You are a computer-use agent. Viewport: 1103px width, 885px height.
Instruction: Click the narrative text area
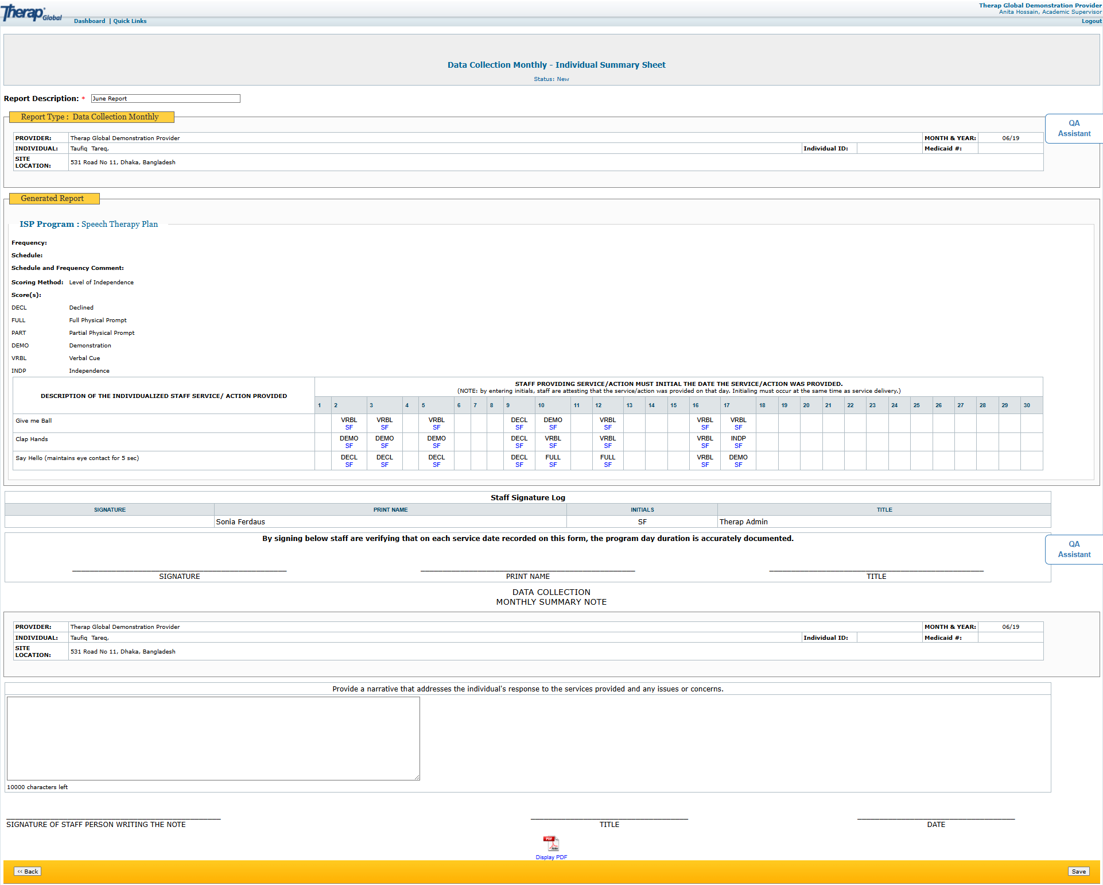(213, 738)
